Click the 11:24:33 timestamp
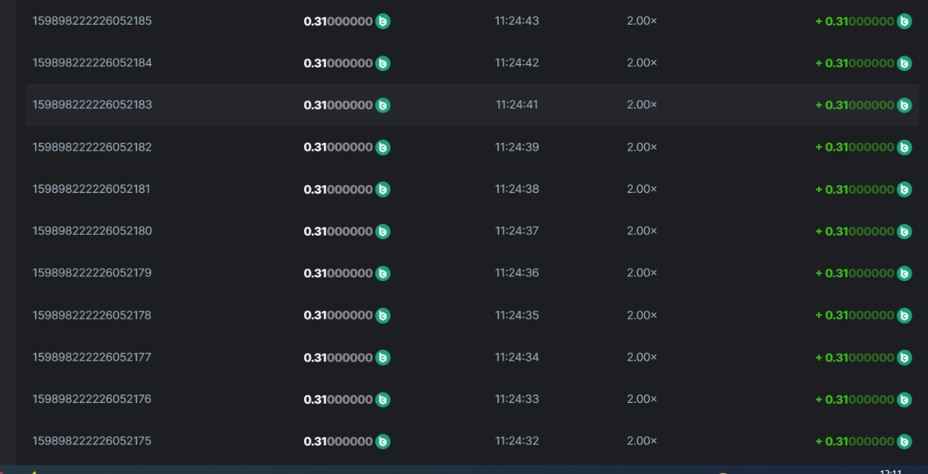The width and height of the screenshot is (928, 474). pos(517,400)
